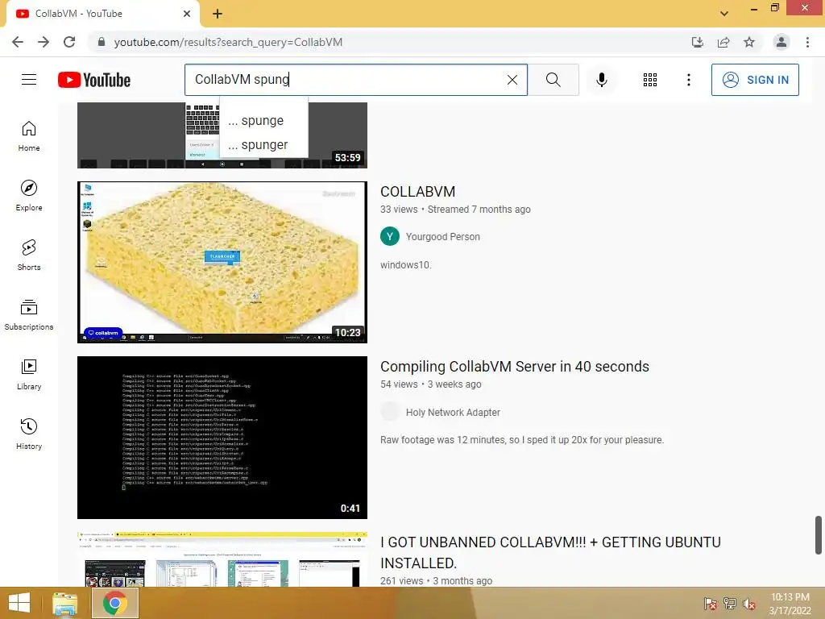Select the 'spunger' search suggestion
Screen dimensions: 825x619
pos(263,145)
